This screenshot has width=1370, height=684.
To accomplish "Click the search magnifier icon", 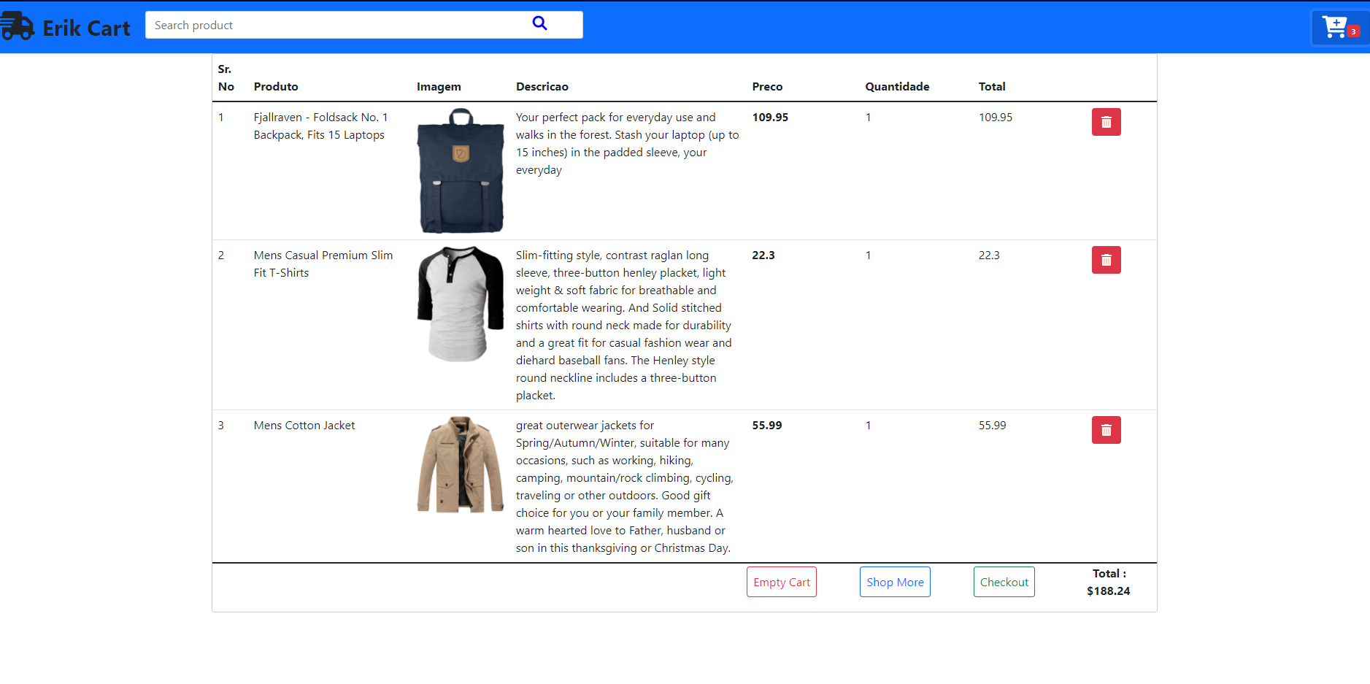I will tap(539, 23).
